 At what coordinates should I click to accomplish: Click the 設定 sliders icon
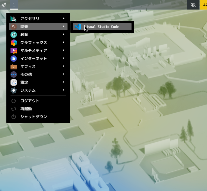[14, 82]
